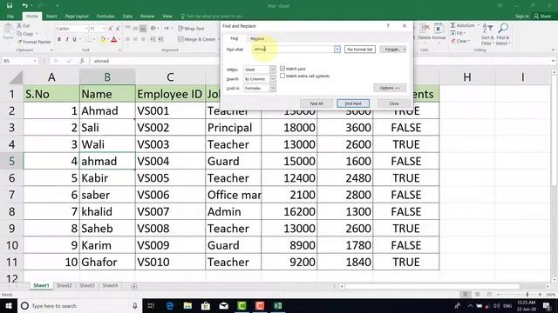The width and height of the screenshot is (558, 313).
Task: Switch to the Page Layout ribbon tab
Action: point(77,17)
